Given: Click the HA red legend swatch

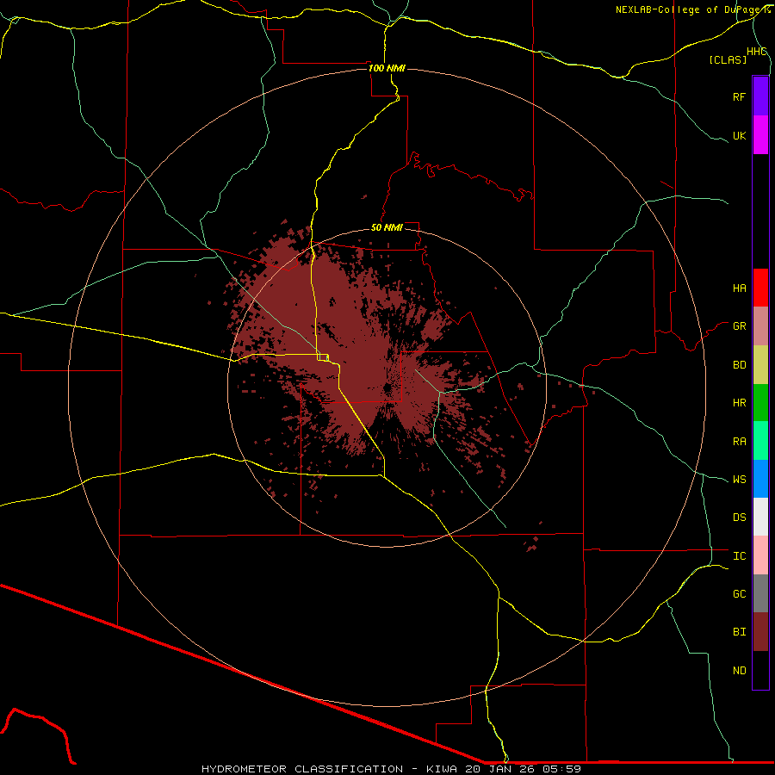Looking at the screenshot, I should click(760, 288).
